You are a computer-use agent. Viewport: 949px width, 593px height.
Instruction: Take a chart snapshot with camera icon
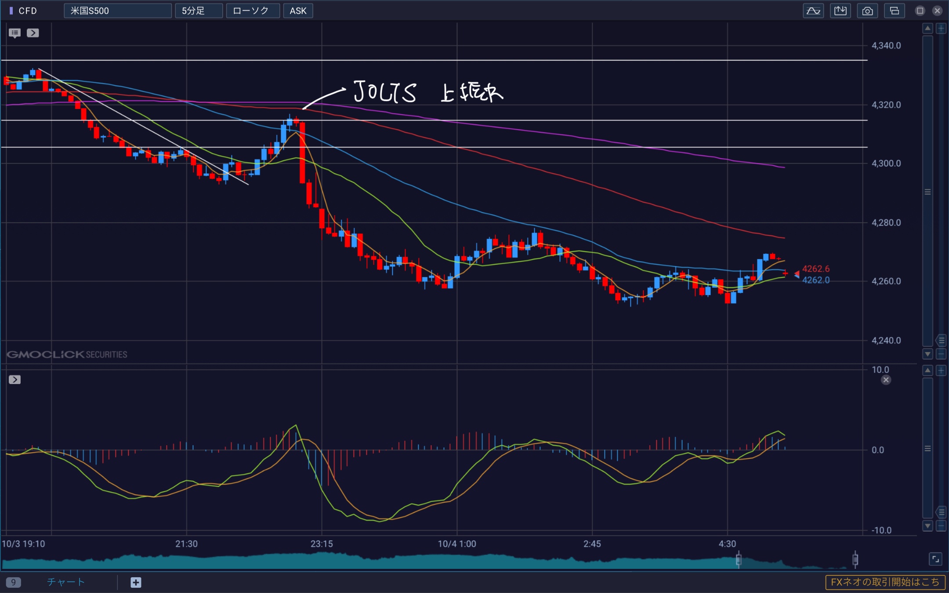click(867, 11)
